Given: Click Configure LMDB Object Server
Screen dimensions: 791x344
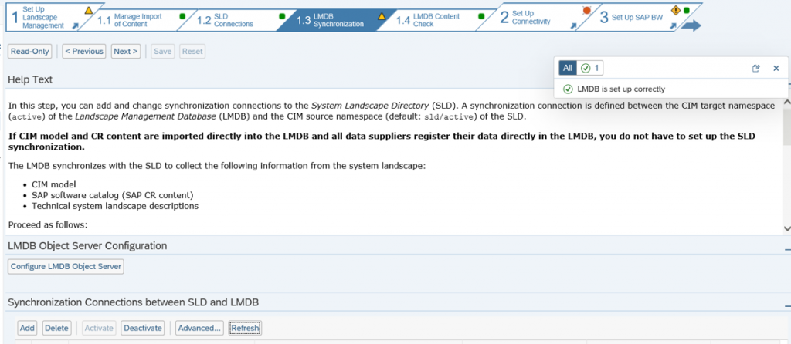Looking at the screenshot, I should (x=66, y=266).
